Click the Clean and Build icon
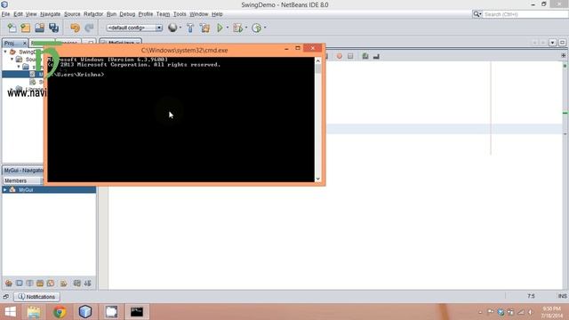 (x=205, y=28)
